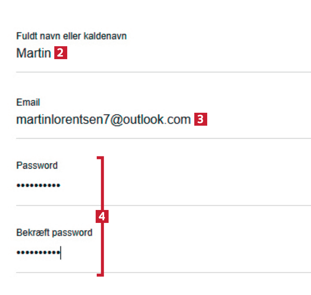The height and width of the screenshot is (295, 311).
Task: Click blank area right of Password dots
Action: tap(203, 186)
